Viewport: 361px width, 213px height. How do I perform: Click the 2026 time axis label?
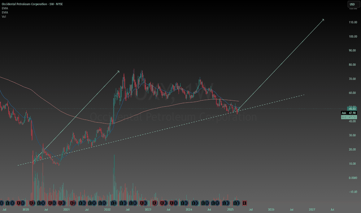click(x=271, y=210)
